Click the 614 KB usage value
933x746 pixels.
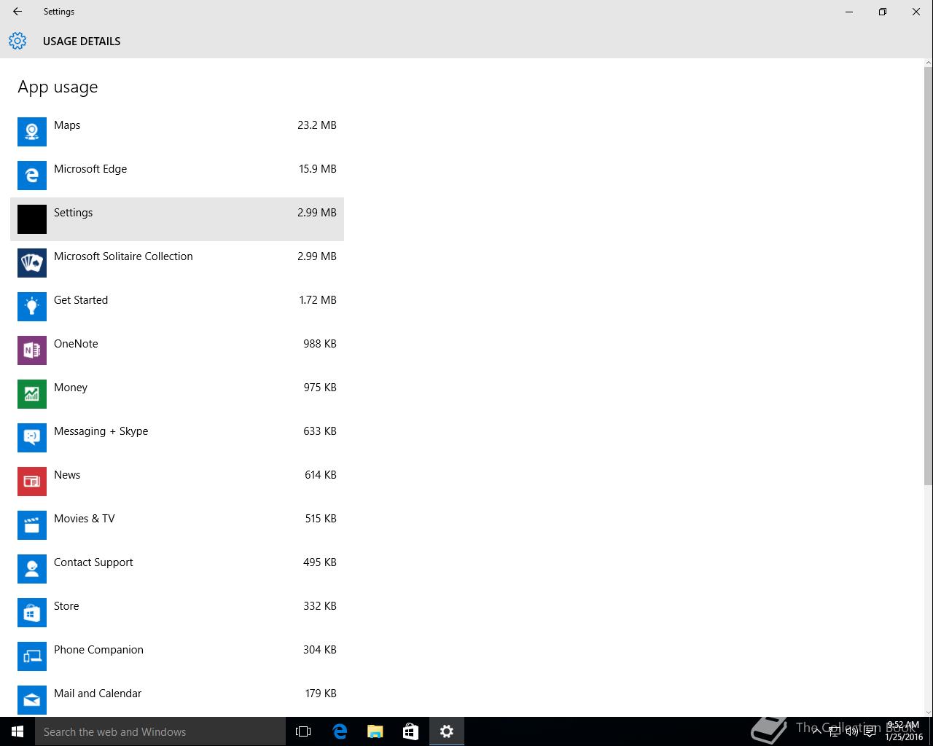(x=321, y=475)
